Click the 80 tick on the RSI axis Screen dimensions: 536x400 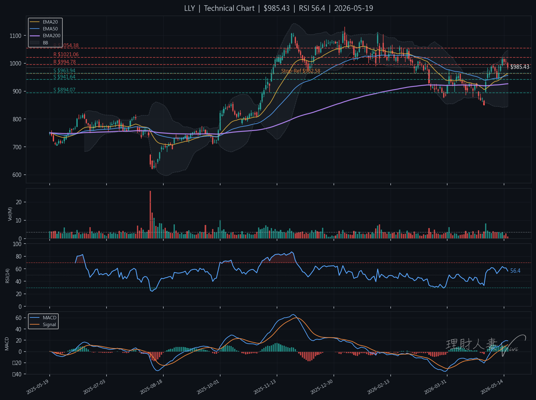(19, 257)
